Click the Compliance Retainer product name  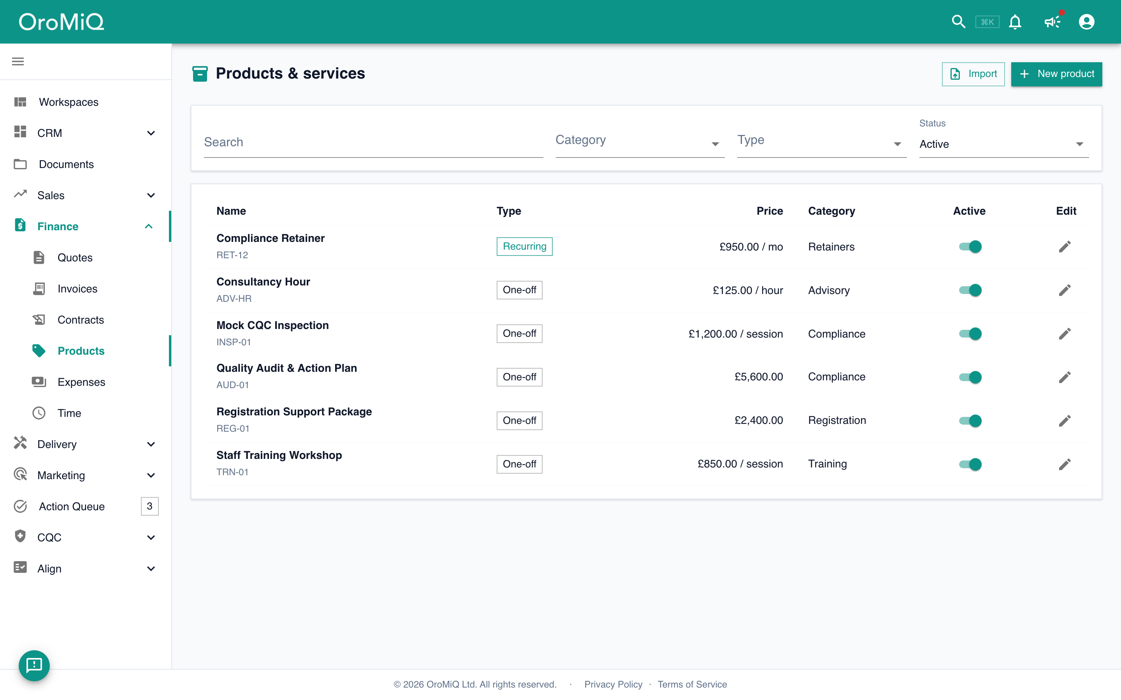click(271, 238)
